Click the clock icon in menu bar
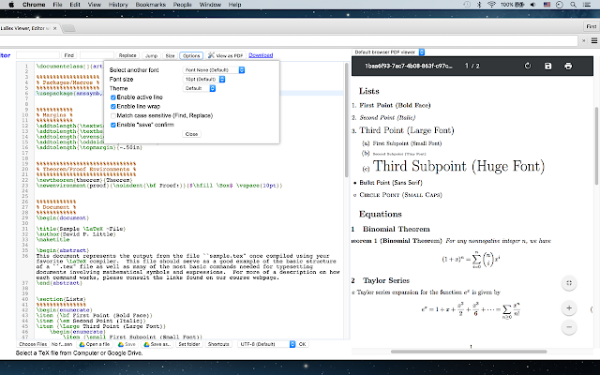 point(560,5)
